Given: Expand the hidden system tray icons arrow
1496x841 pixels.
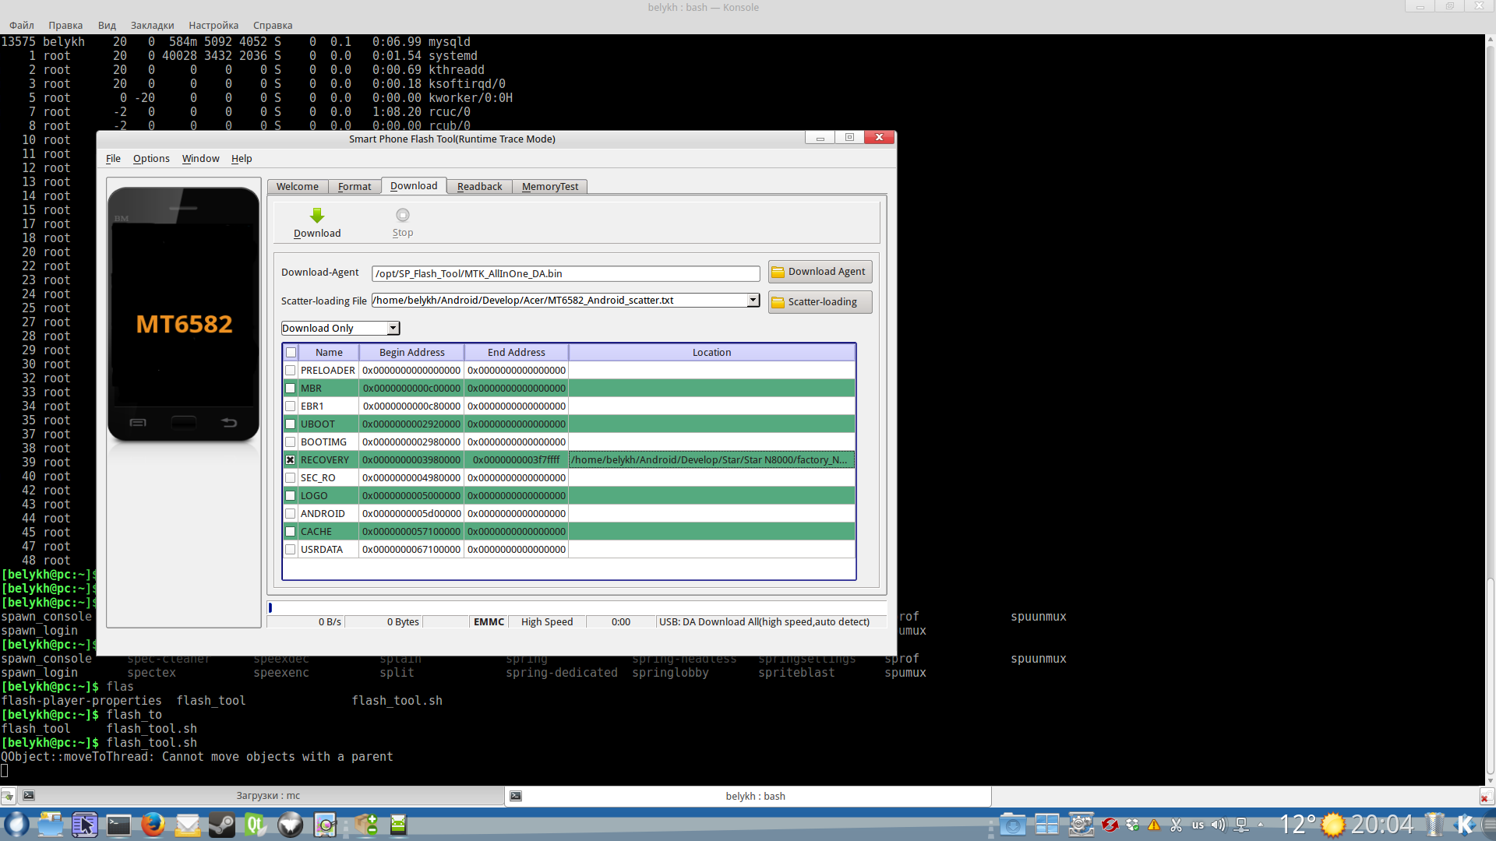Looking at the screenshot, I should (x=1260, y=825).
